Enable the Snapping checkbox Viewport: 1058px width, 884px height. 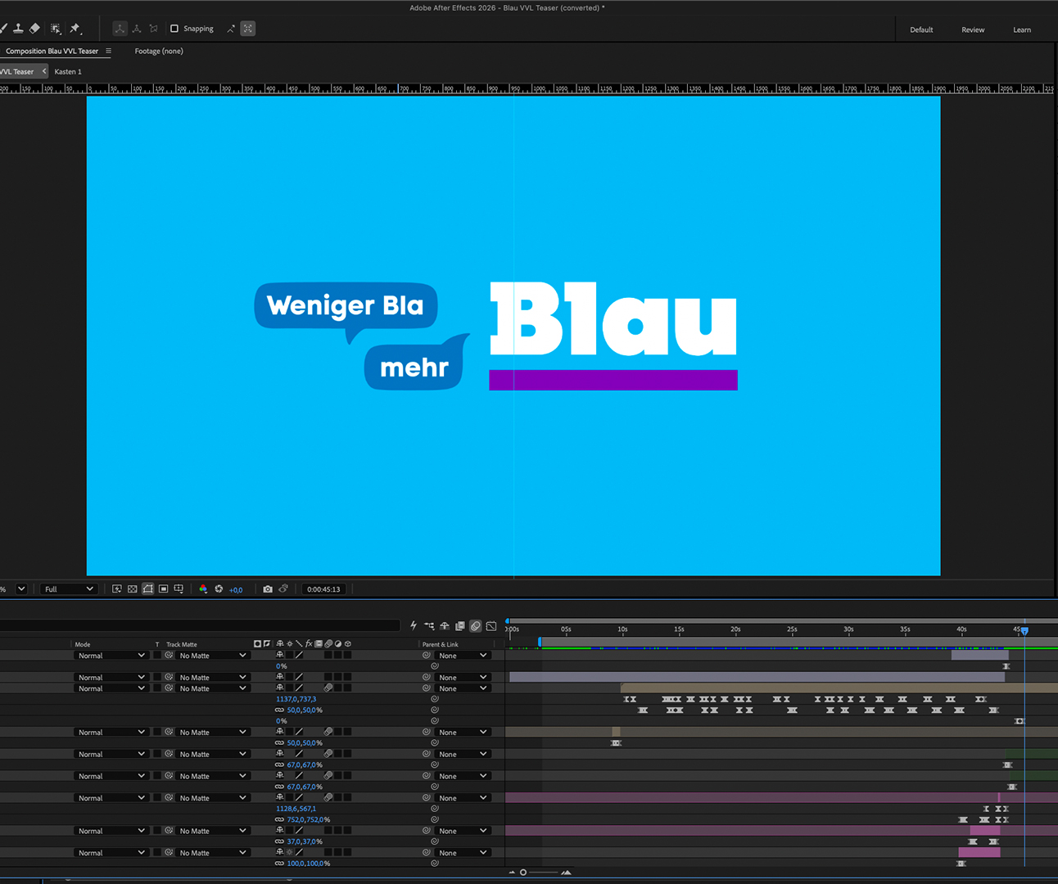[x=174, y=29]
